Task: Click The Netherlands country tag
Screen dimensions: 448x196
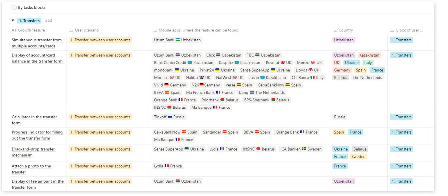Action: click(x=367, y=78)
